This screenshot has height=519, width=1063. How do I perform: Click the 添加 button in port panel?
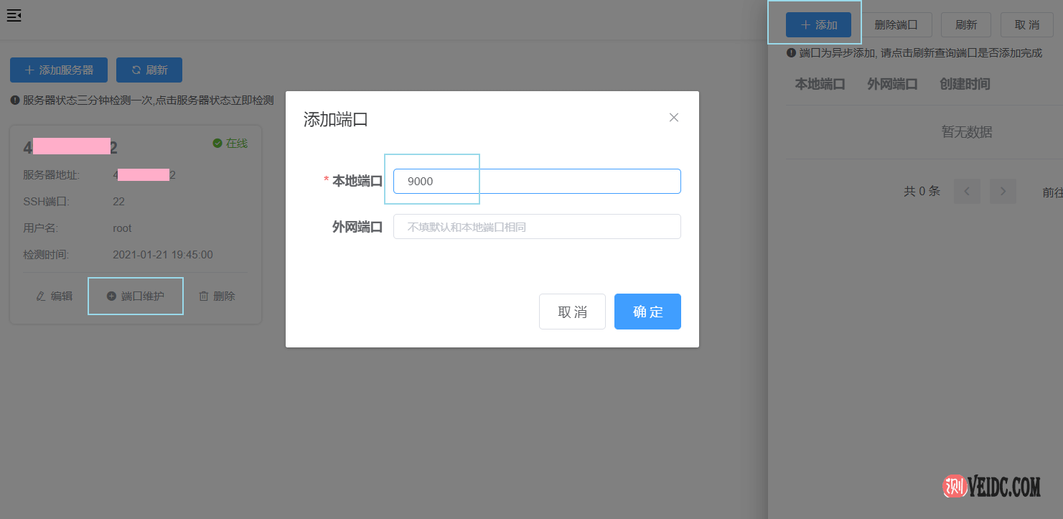pos(818,24)
